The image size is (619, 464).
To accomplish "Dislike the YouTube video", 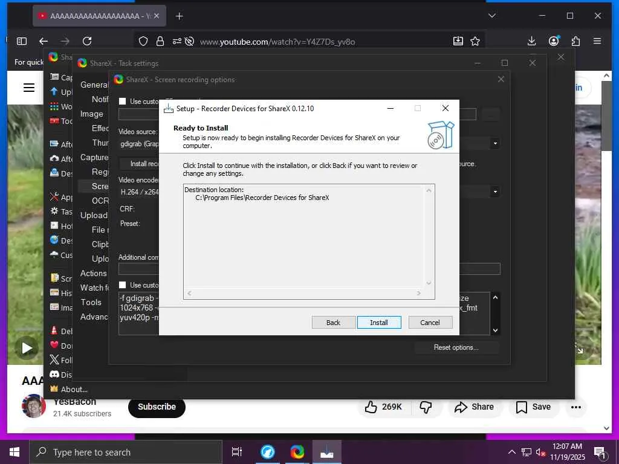I will [x=426, y=407].
